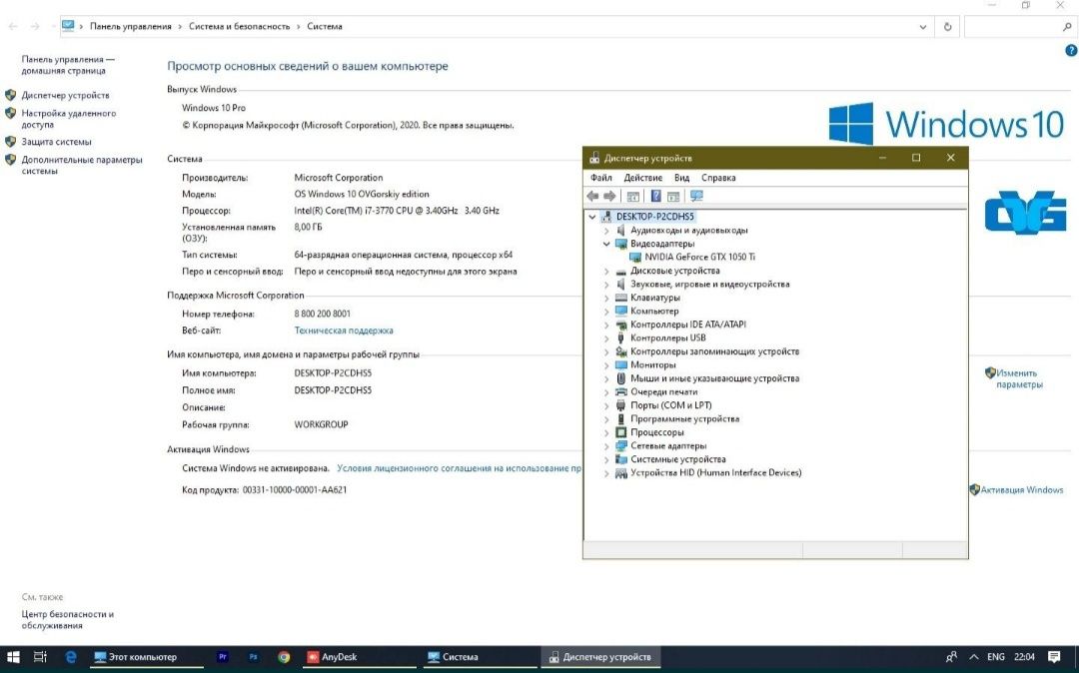Viewport: 1079px width, 673px height.
Task: Select Контроллеры IDE ATA/ATAPI category
Action: 688,325
